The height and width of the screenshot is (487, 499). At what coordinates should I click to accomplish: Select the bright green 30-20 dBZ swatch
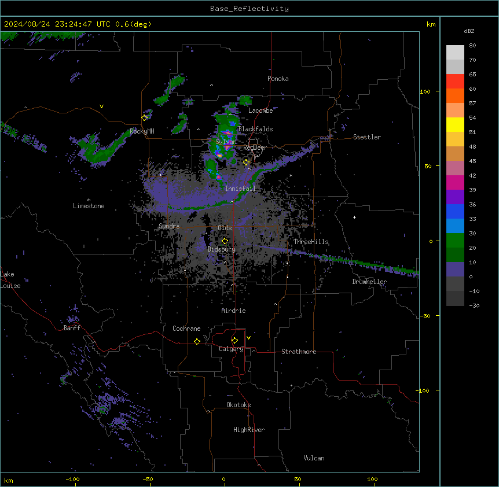pos(455,241)
